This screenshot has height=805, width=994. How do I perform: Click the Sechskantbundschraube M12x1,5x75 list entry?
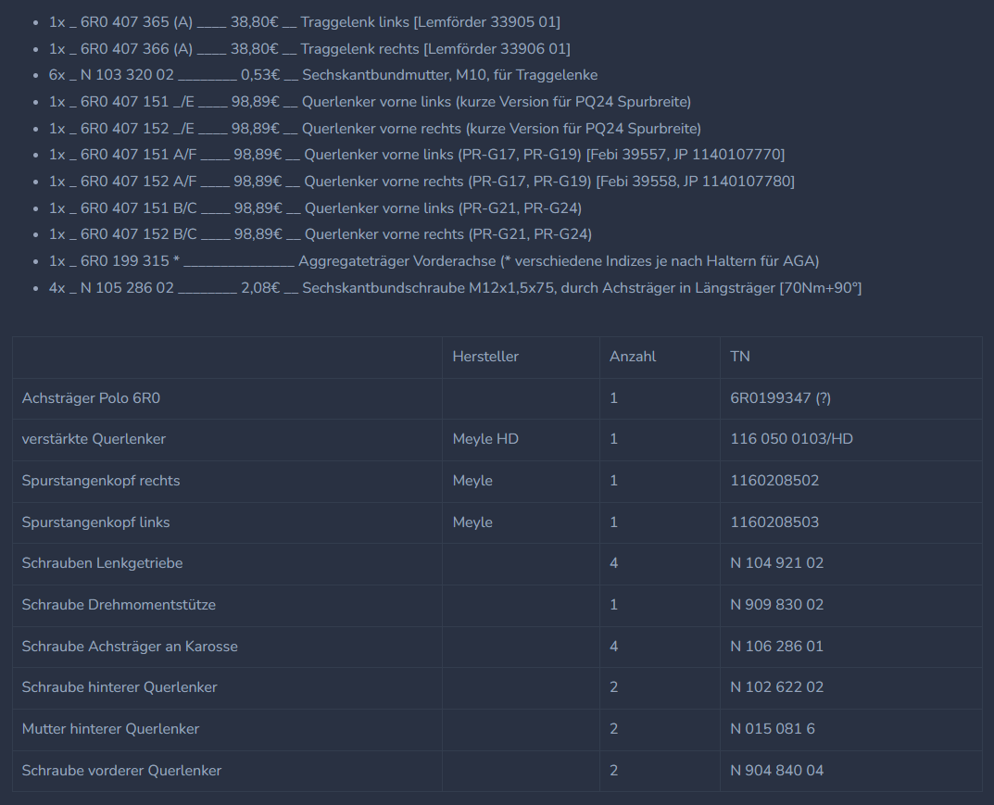click(455, 288)
